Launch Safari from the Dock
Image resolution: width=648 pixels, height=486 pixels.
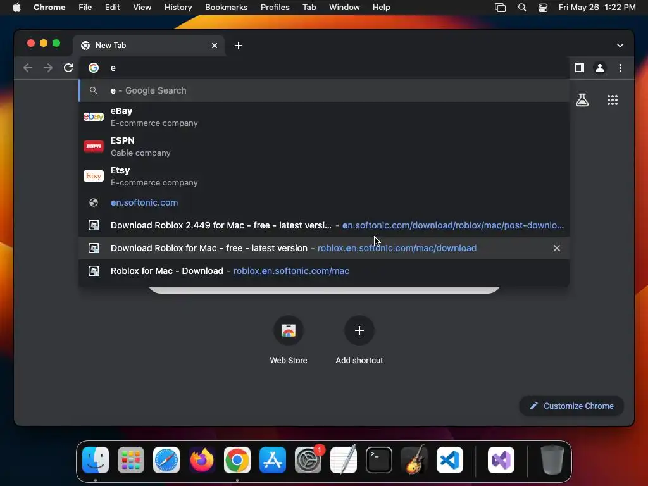pyautogui.click(x=166, y=460)
